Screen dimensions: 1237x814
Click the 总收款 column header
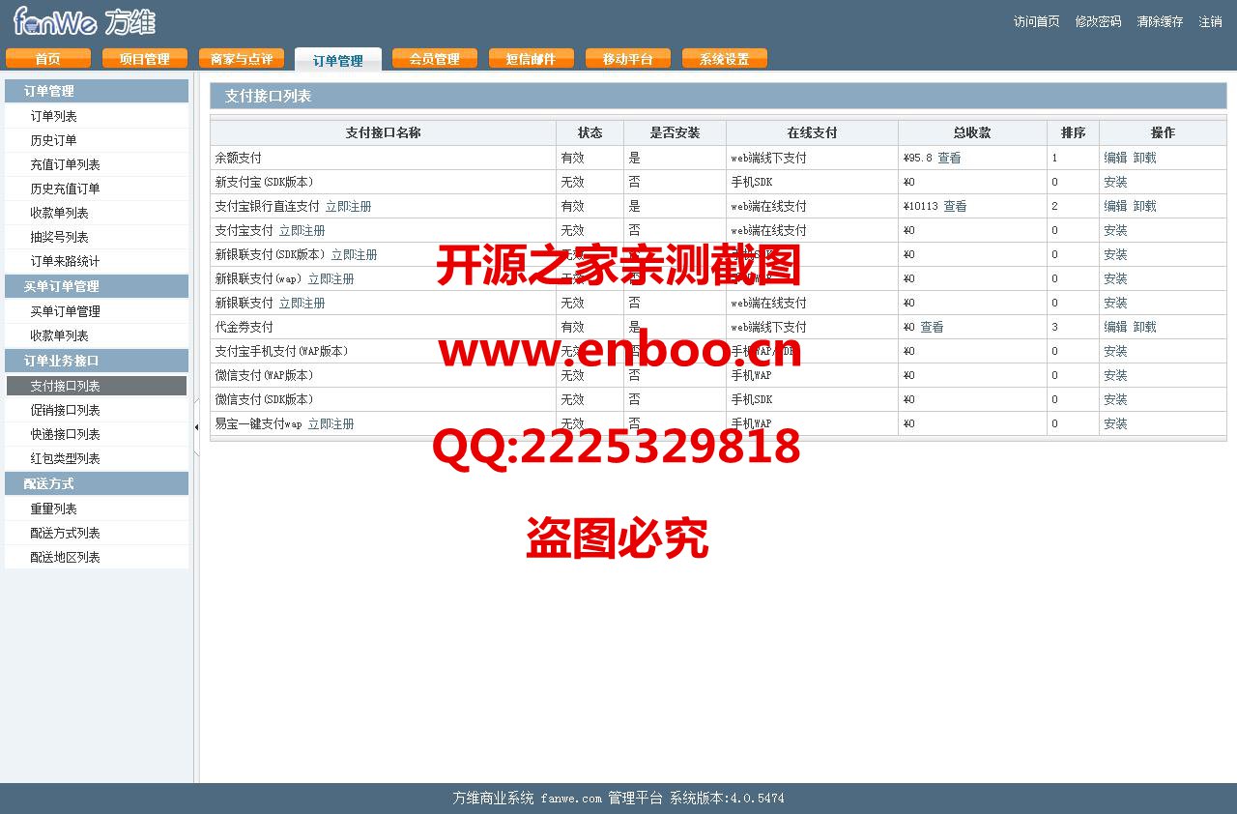tap(971, 132)
